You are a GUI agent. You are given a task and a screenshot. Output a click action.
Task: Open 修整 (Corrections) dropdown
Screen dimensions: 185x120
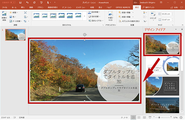click(x=14, y=13)
